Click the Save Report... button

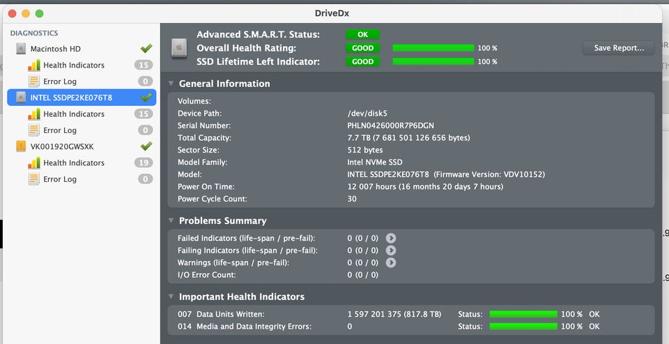pos(619,48)
